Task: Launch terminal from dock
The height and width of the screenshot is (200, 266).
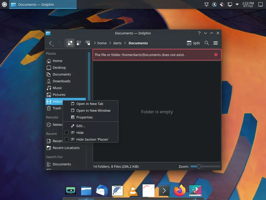Action: 164,191
